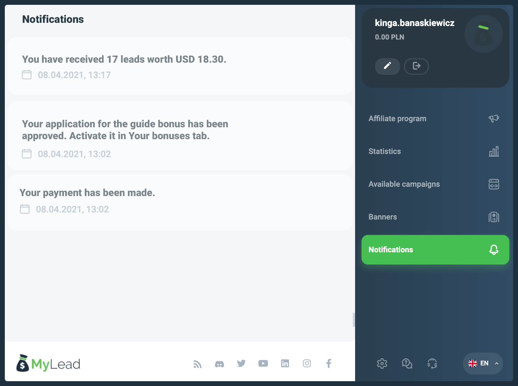Viewport: 518px width, 386px height.
Task: Click the edit profile pencil icon
Action: pyautogui.click(x=387, y=66)
